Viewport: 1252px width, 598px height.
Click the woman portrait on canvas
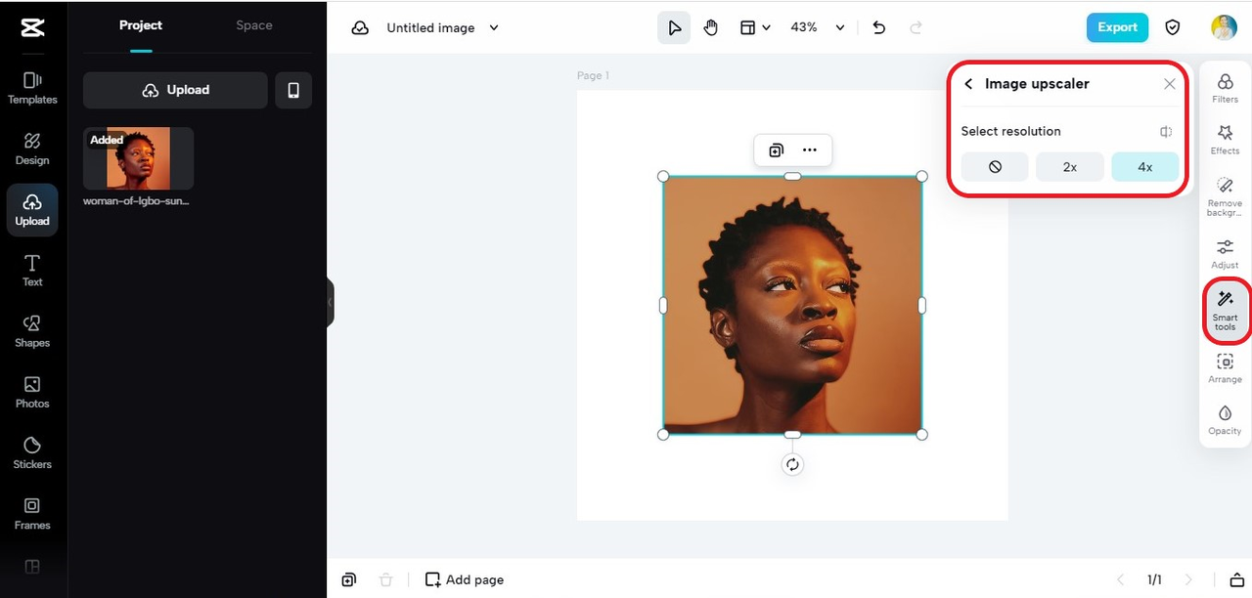coord(792,305)
